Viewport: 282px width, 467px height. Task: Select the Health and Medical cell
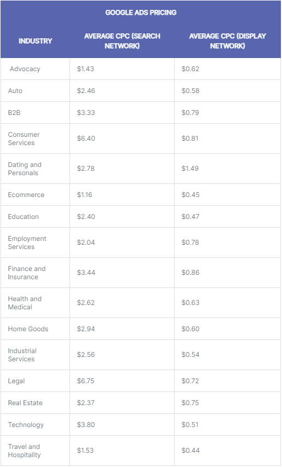click(25, 303)
